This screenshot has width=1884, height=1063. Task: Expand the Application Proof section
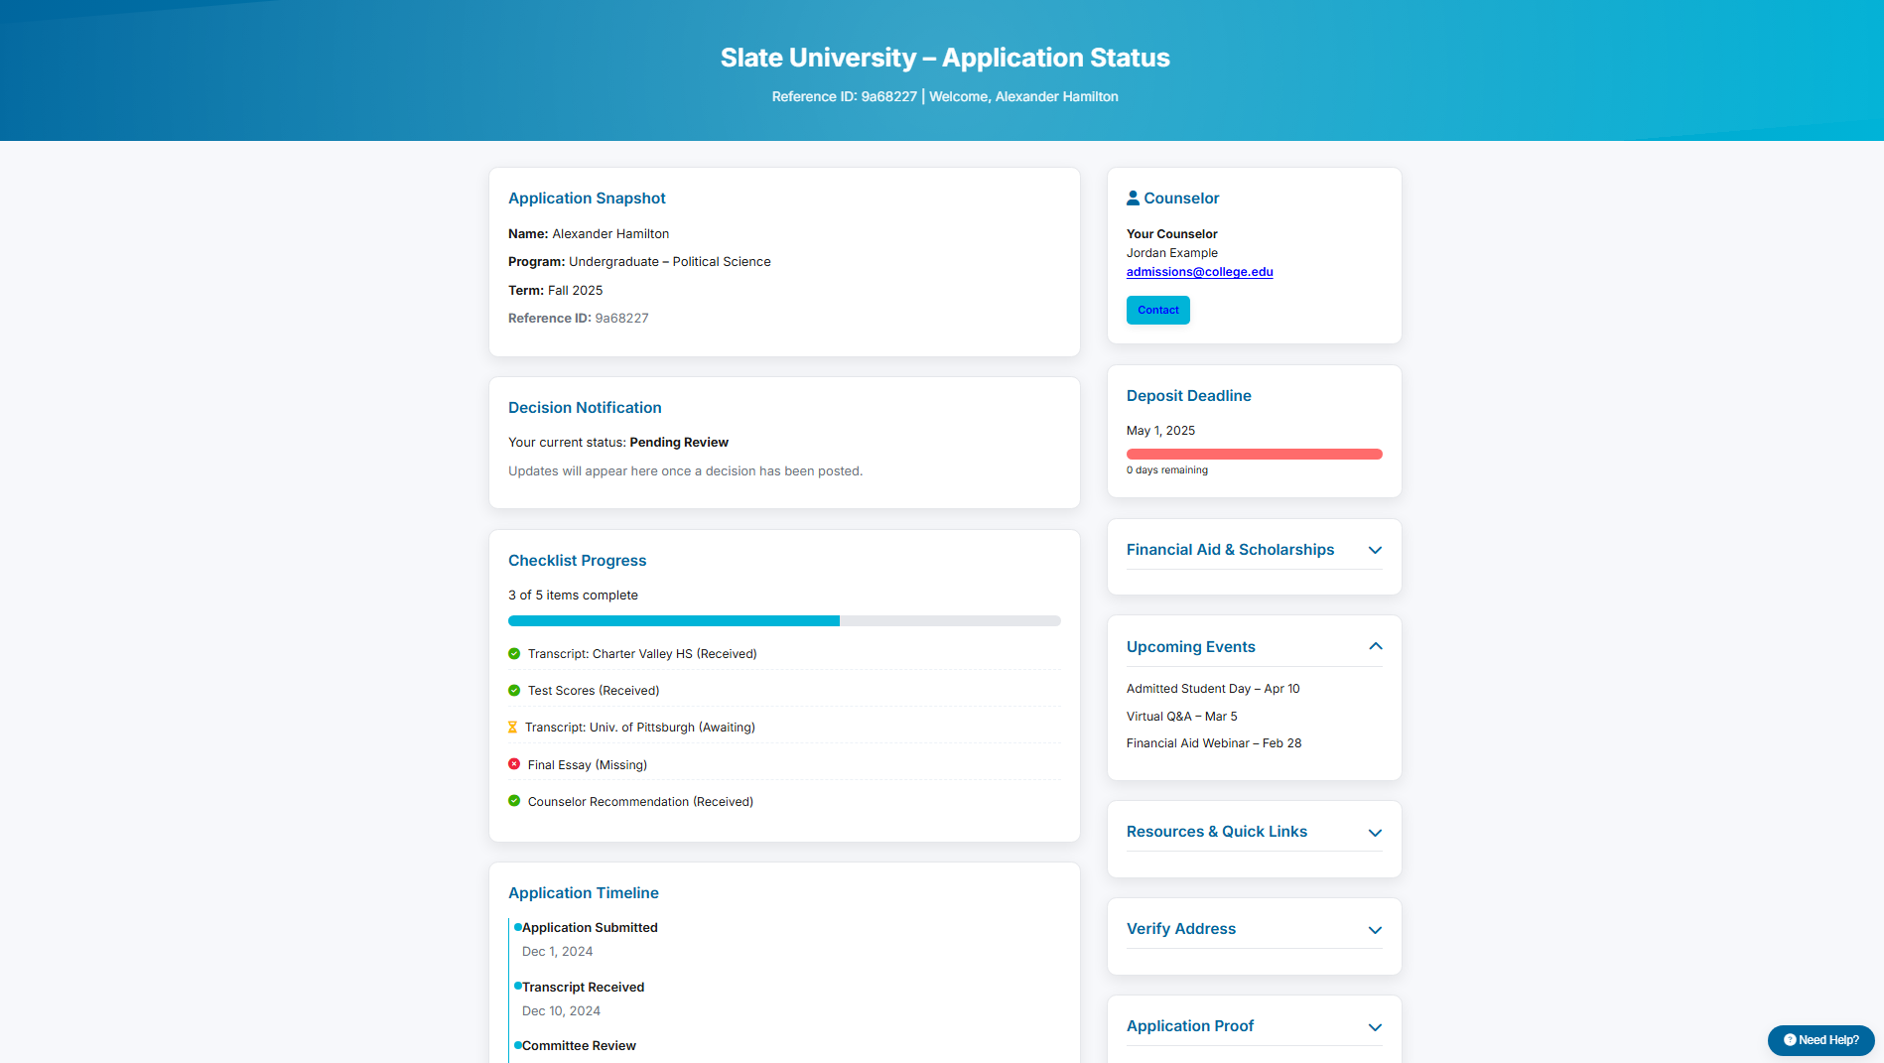point(1374,1026)
